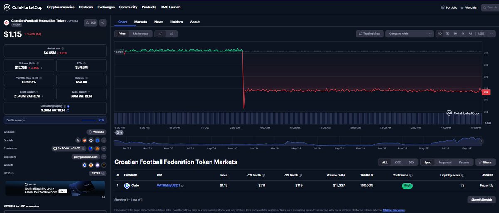Select the 1M time range

tap(455, 34)
